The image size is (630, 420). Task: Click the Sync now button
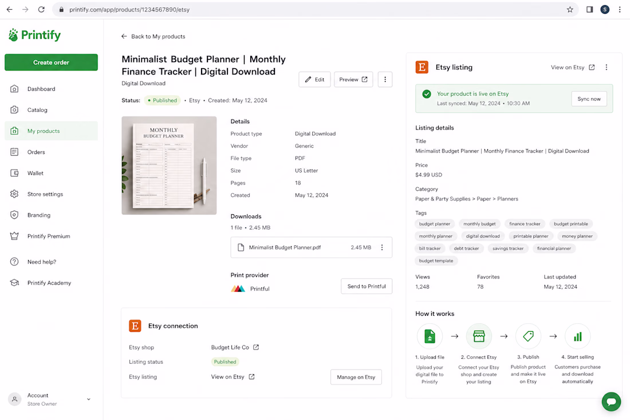589,99
